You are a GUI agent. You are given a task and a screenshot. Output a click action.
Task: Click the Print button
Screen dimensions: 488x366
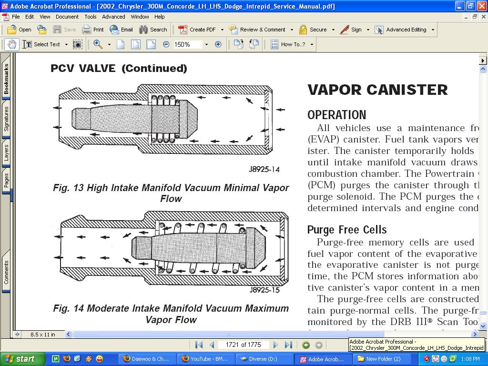pyautogui.click(x=93, y=30)
